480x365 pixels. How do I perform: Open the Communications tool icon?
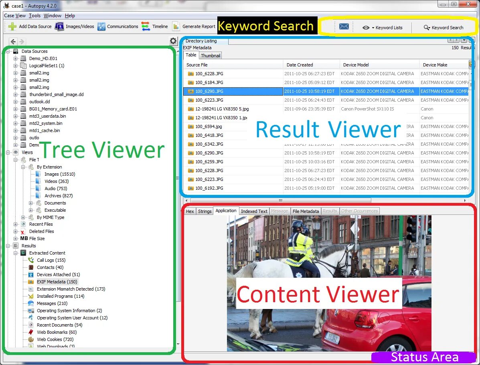101,26
